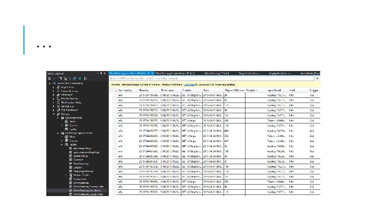Click the Mobile Services icon

[58, 99]
